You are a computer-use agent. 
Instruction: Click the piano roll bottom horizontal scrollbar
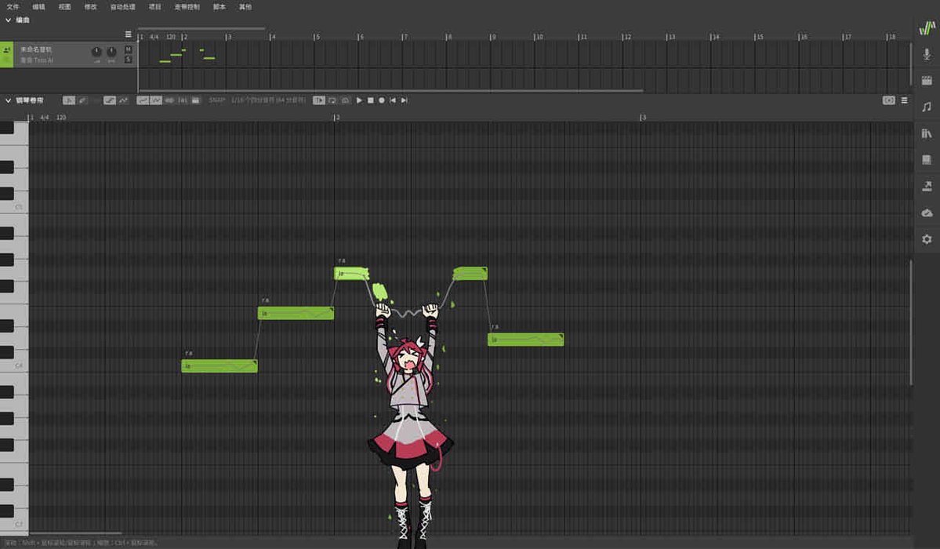(x=75, y=533)
